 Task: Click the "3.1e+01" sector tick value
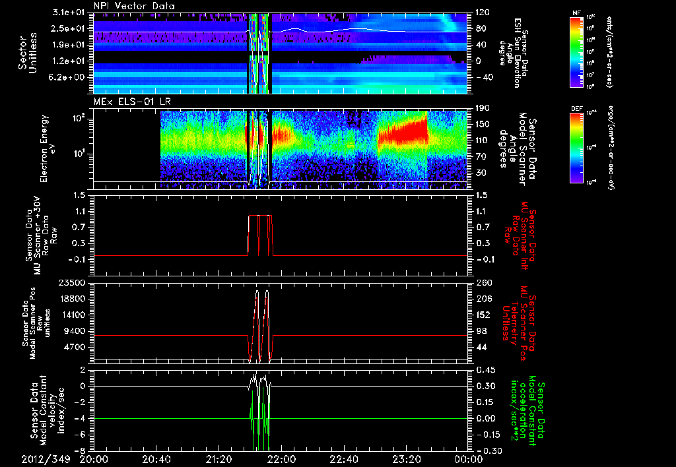click(x=69, y=13)
